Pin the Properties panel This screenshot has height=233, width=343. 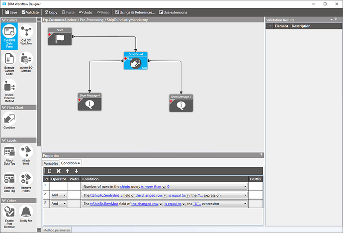pyautogui.click(x=261, y=155)
